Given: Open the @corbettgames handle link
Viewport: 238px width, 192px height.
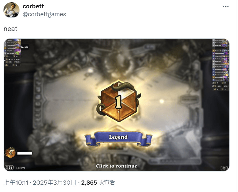Looking at the screenshot, I should point(44,14).
